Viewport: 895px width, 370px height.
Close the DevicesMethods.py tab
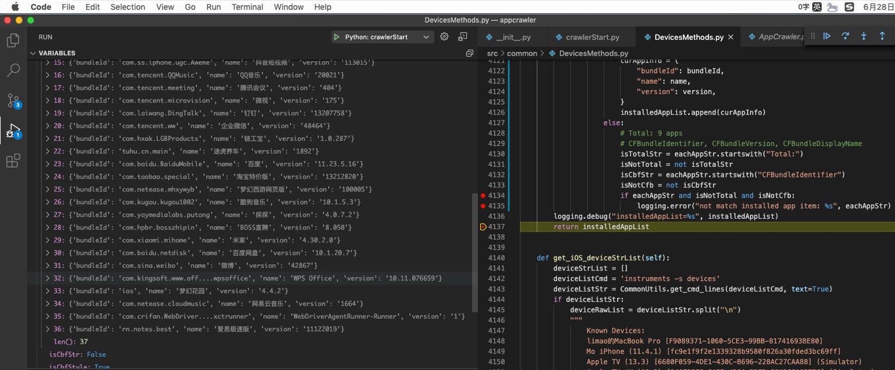coord(731,37)
